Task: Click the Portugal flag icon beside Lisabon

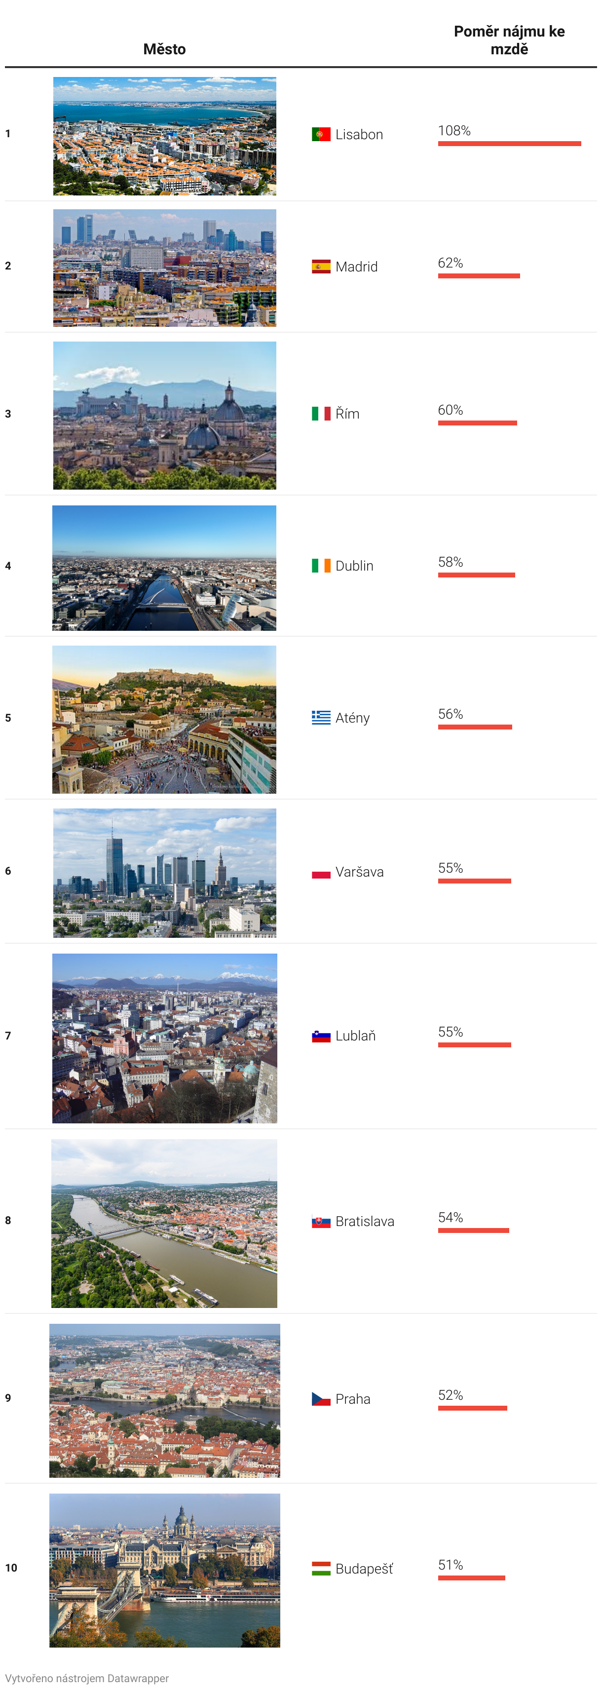Action: click(x=320, y=135)
